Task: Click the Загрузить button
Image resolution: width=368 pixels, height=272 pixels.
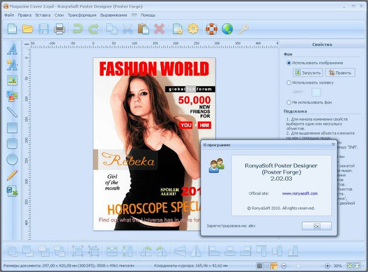Action: [308, 72]
